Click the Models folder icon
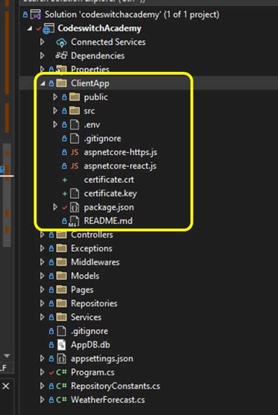Screen dimensions: 278x415 tap(61, 276)
